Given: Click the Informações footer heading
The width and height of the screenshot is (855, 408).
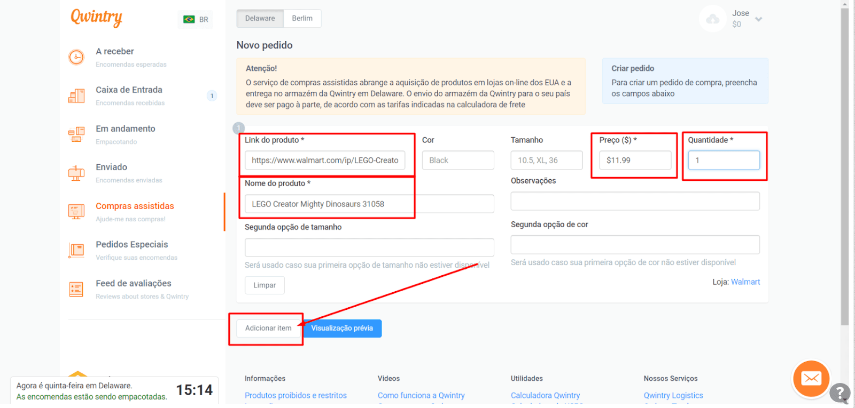Looking at the screenshot, I should (x=265, y=378).
